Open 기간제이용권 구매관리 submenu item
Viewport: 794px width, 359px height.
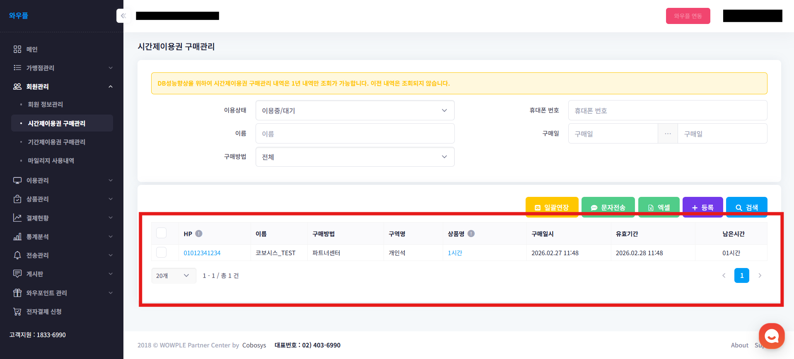(56, 142)
